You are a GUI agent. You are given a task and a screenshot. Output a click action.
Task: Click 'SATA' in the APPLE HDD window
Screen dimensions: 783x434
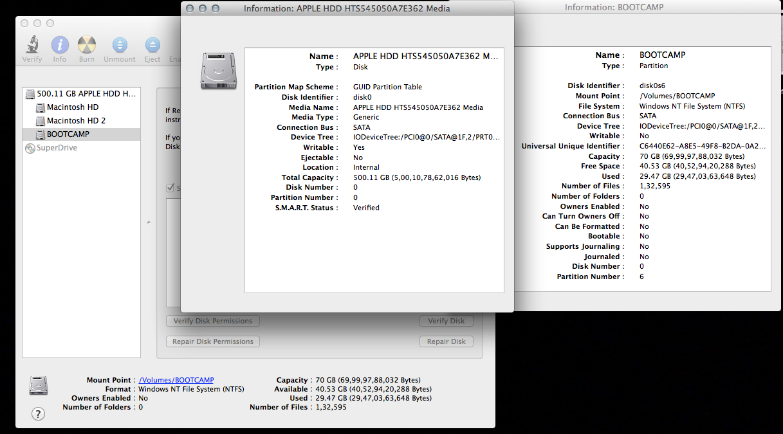click(362, 127)
